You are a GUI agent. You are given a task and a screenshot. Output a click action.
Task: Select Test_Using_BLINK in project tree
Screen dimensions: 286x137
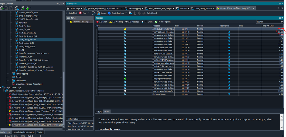point(27,43)
